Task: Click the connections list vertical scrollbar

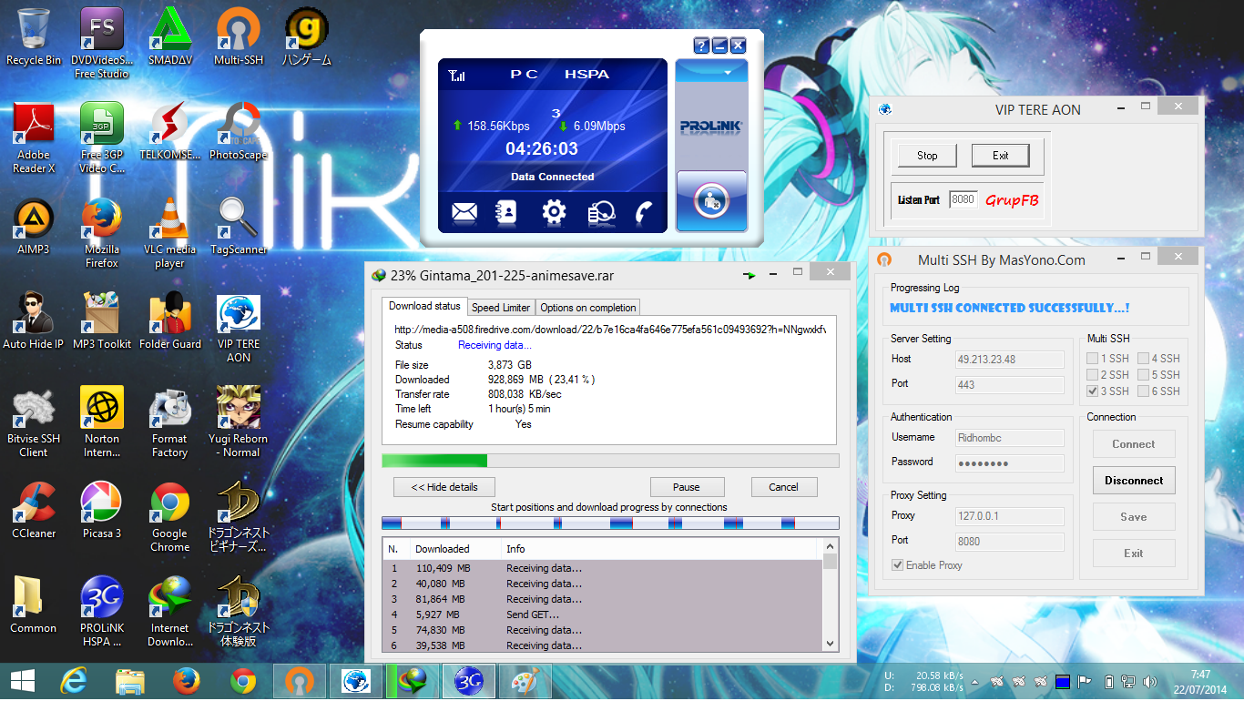Action: click(x=830, y=595)
